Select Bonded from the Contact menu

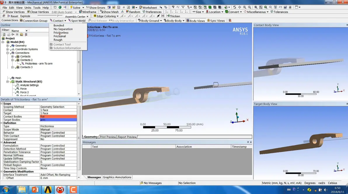click(x=59, y=25)
